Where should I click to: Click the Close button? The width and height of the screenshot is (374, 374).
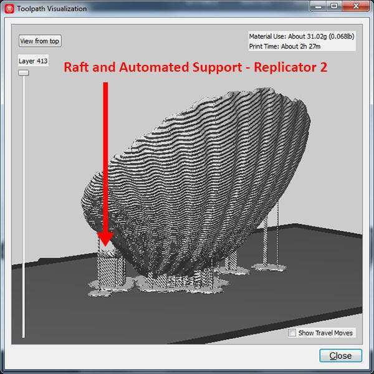click(x=340, y=356)
